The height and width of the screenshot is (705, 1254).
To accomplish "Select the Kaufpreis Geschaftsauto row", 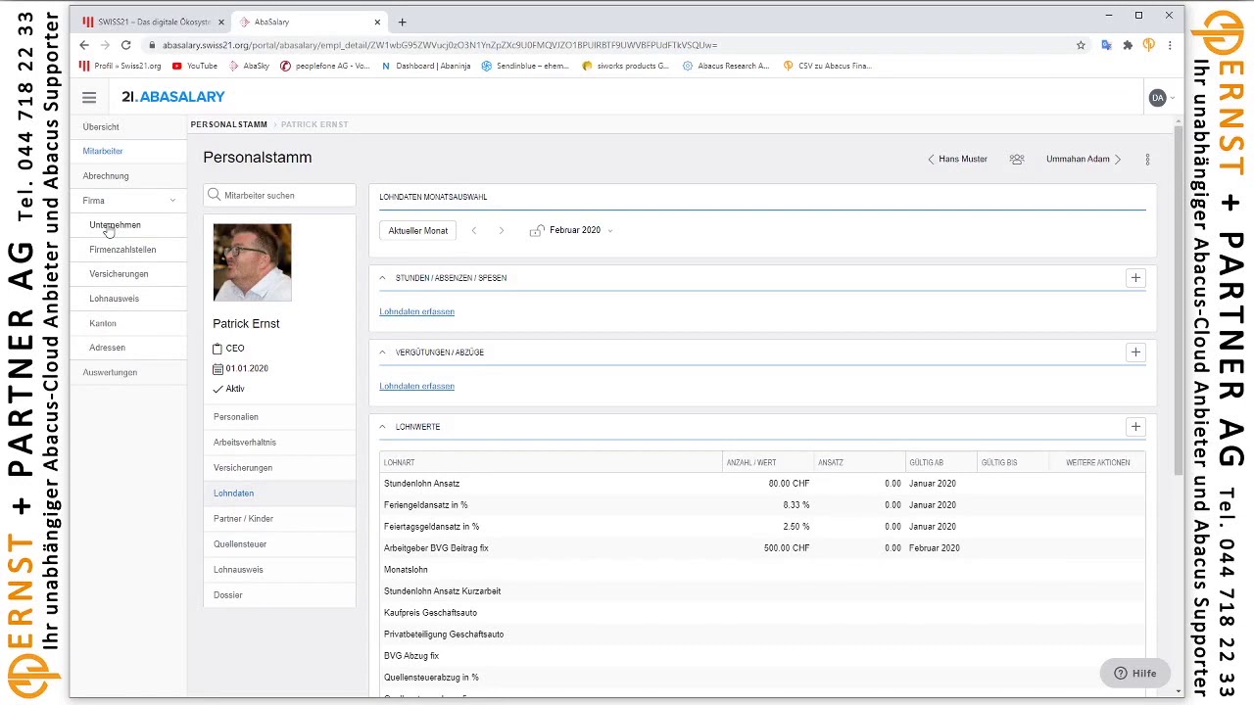I will [x=762, y=613].
